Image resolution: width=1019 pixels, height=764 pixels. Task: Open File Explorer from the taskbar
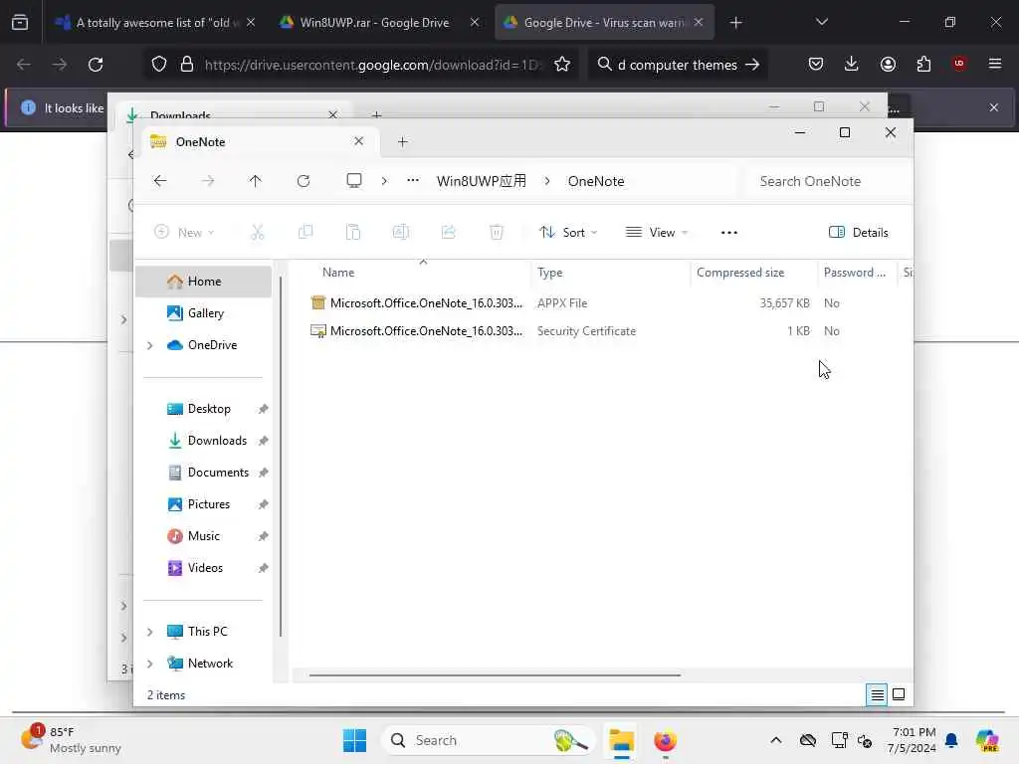pos(621,740)
